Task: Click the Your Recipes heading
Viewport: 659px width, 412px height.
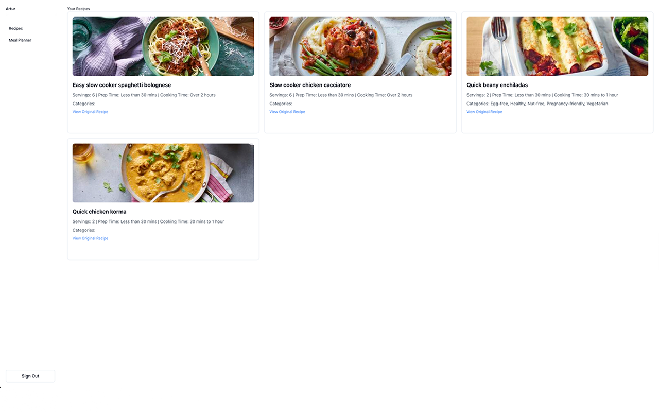Action: click(78, 9)
